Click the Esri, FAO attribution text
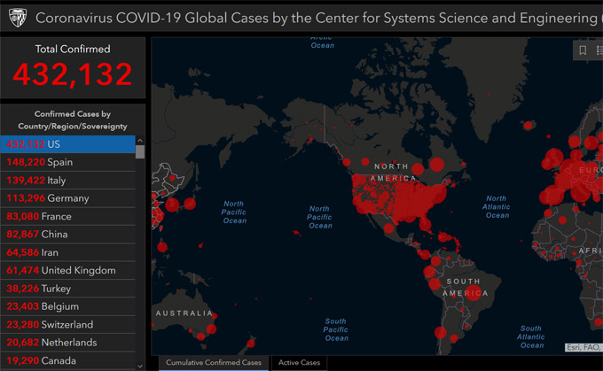The image size is (603, 371). click(583, 347)
